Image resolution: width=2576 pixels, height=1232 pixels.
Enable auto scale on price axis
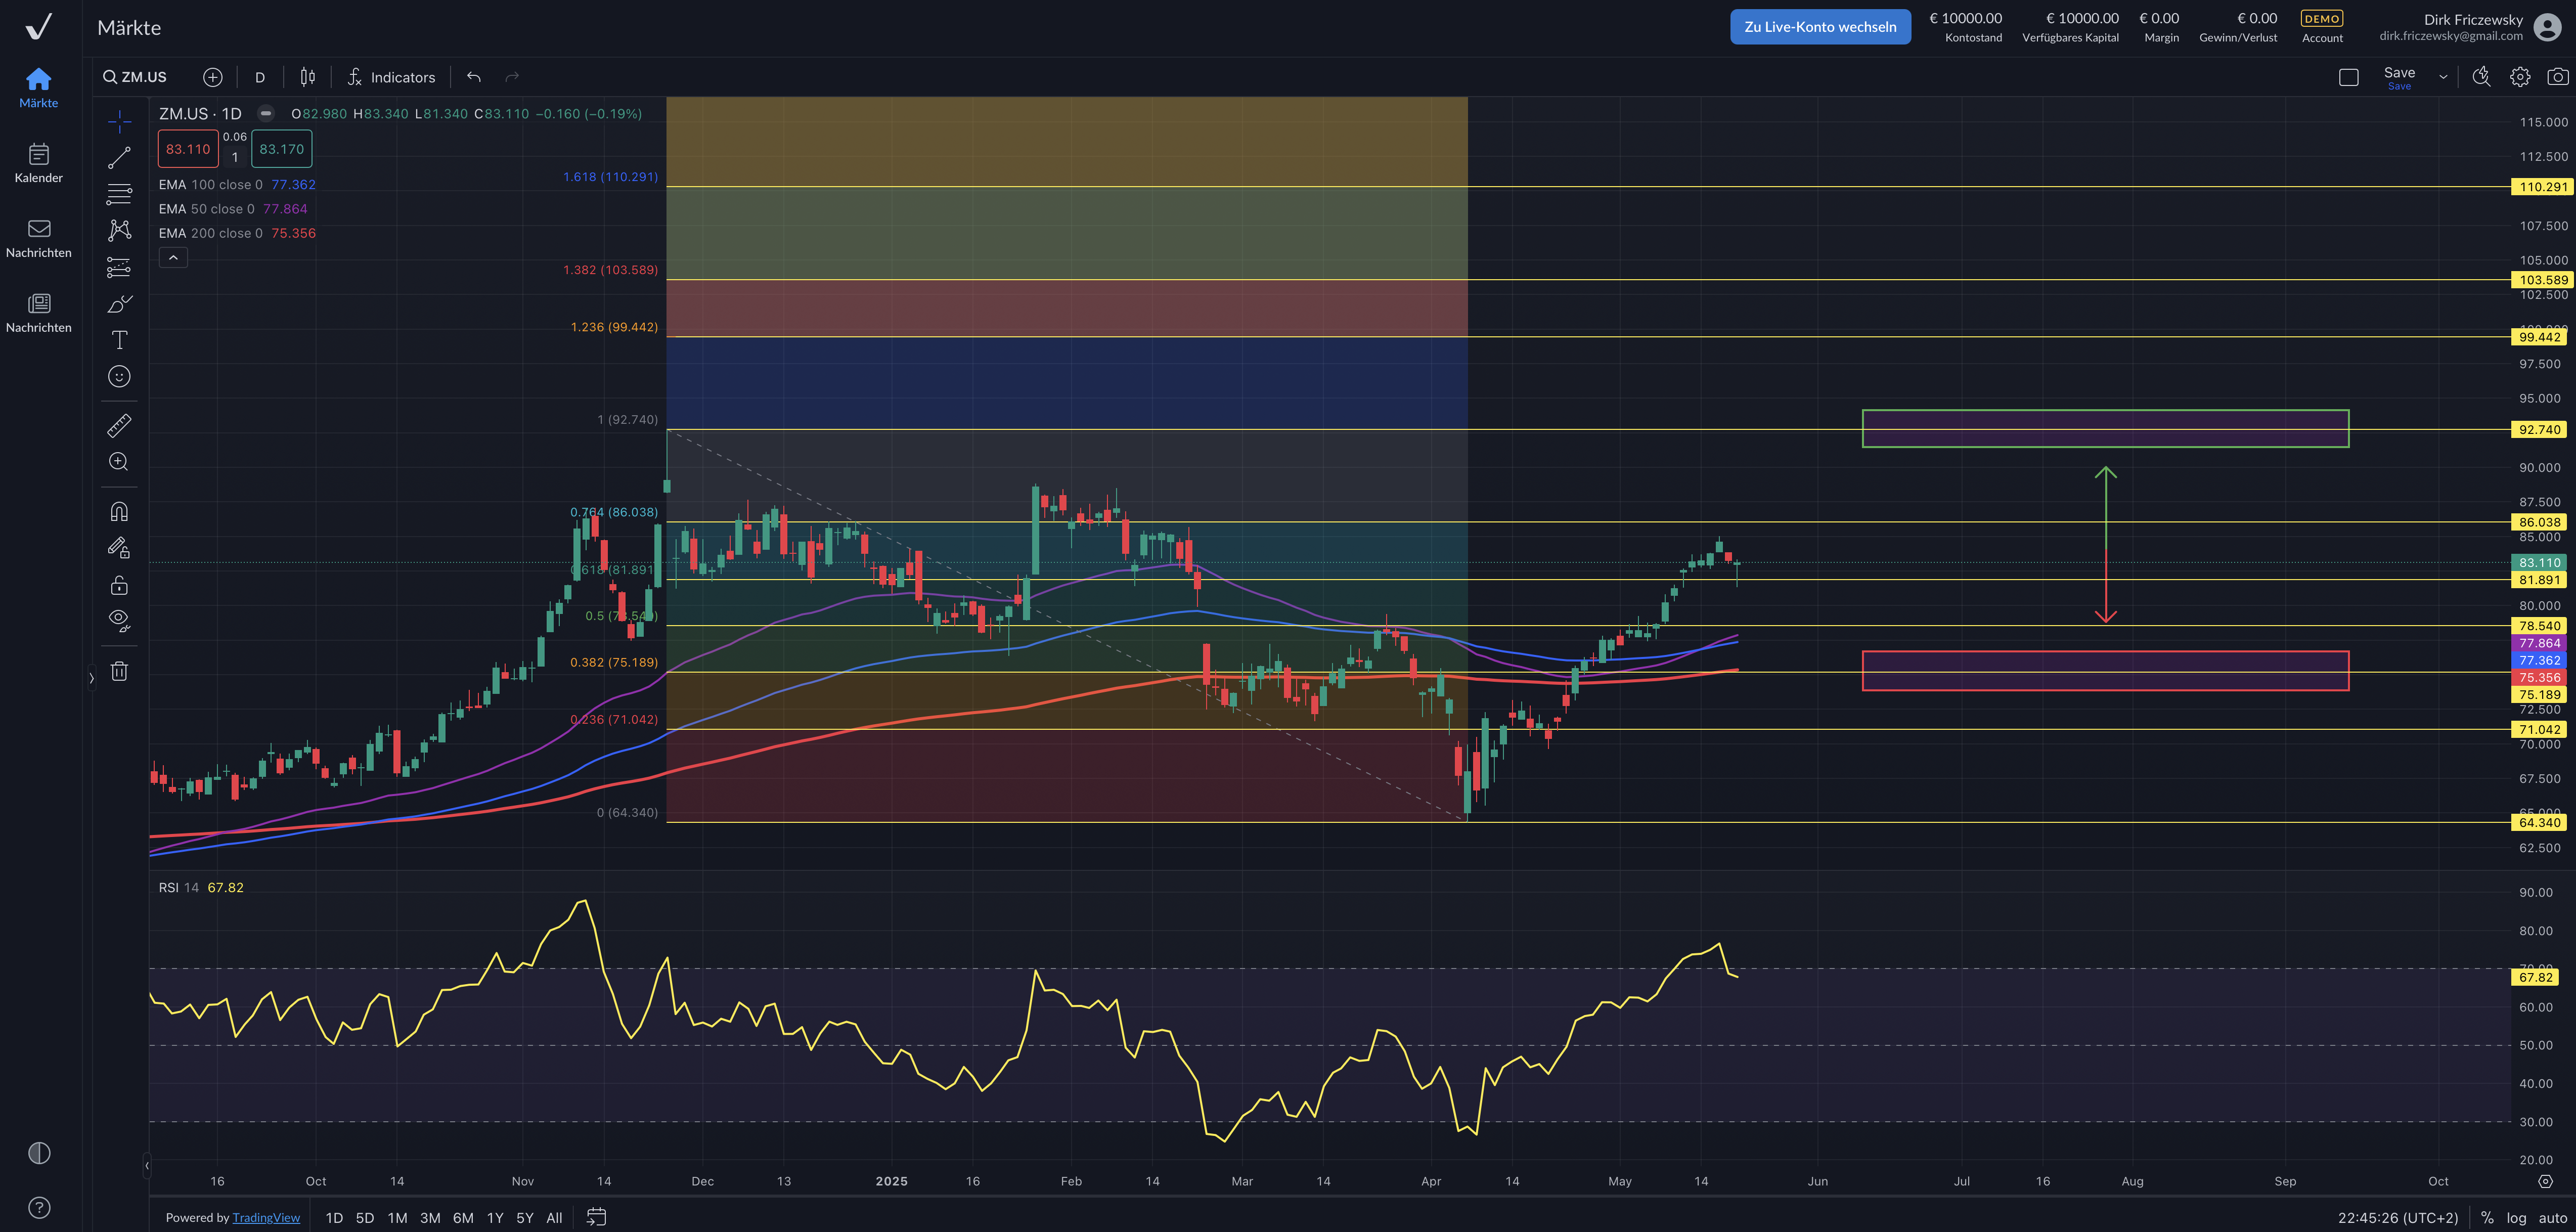[2552, 1217]
